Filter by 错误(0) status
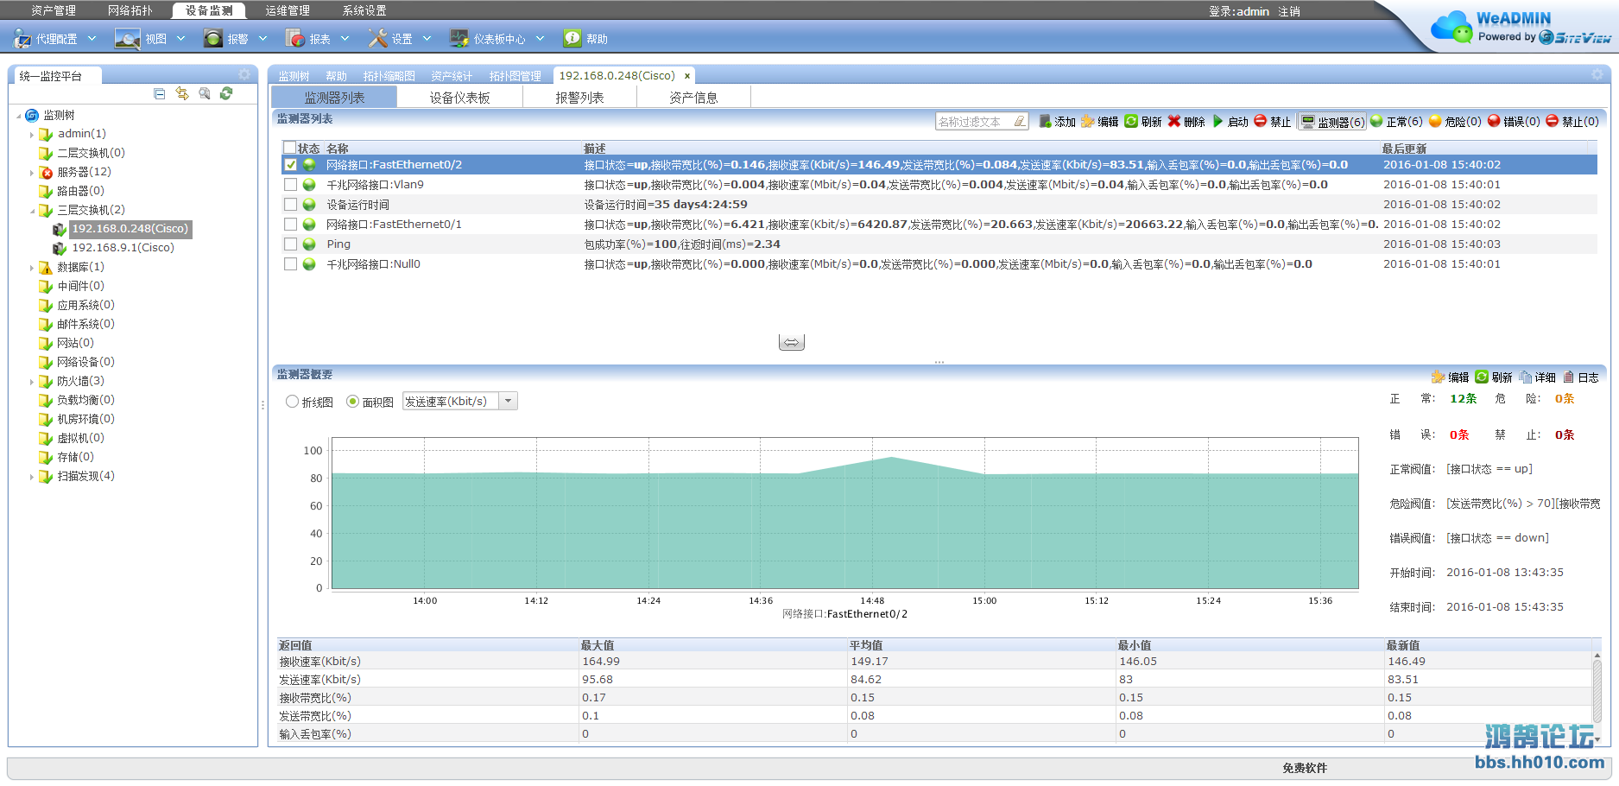Viewport: 1619px width, 786px height. (x=1514, y=122)
